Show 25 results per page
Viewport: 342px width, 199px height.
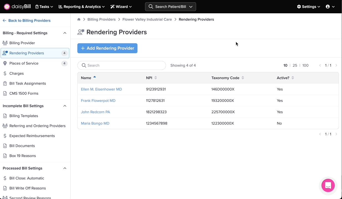click(x=295, y=65)
